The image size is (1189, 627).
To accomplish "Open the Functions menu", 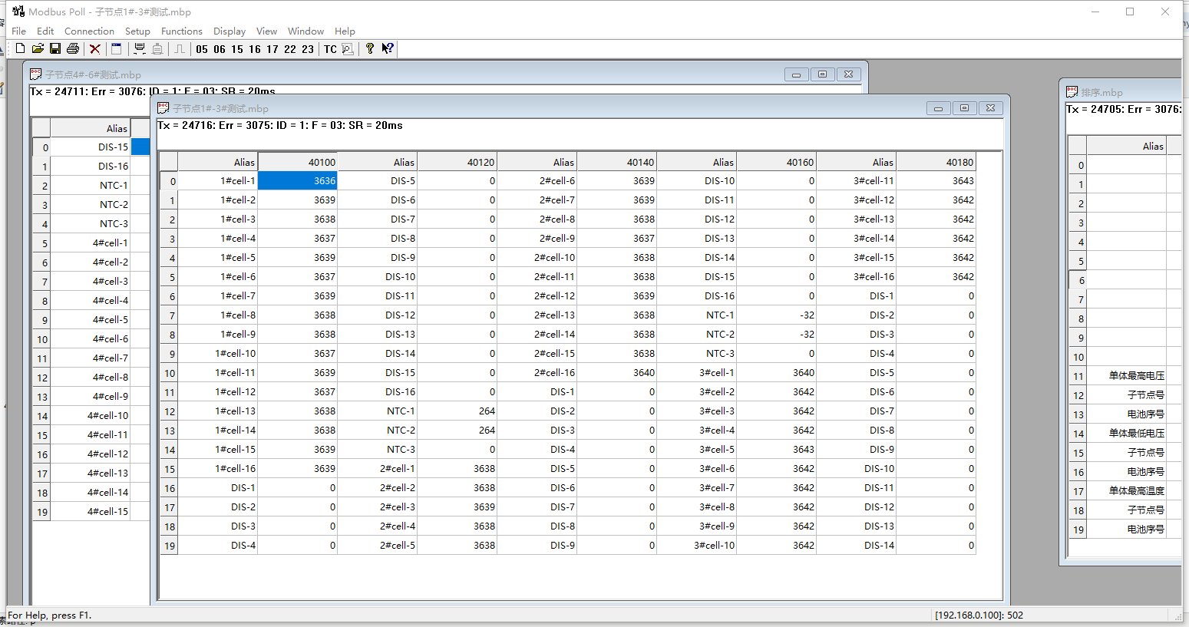I will (x=181, y=31).
